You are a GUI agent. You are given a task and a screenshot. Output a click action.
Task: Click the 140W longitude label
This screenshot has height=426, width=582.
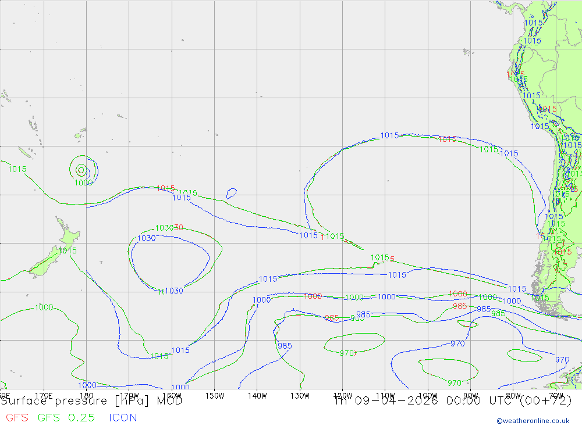click(x=257, y=396)
